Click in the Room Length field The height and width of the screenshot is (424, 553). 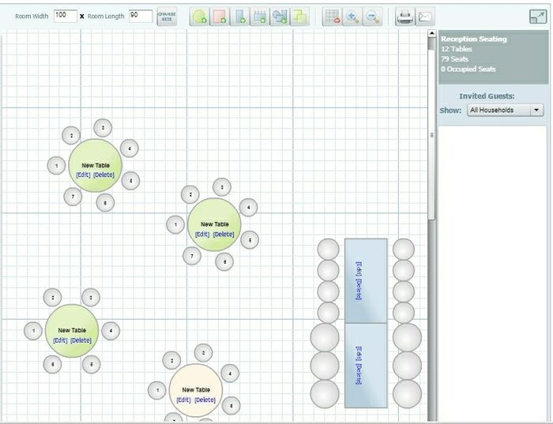click(x=140, y=16)
